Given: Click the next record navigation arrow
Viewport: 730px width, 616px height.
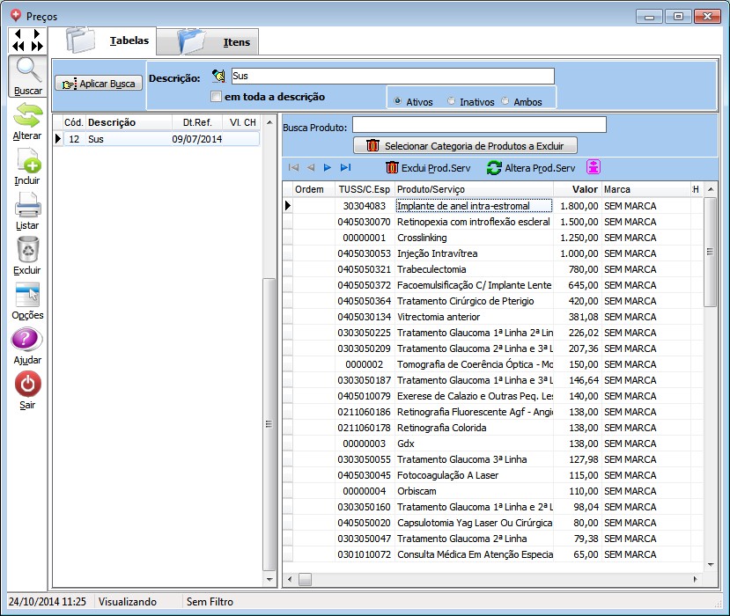Looking at the screenshot, I should coord(328,167).
